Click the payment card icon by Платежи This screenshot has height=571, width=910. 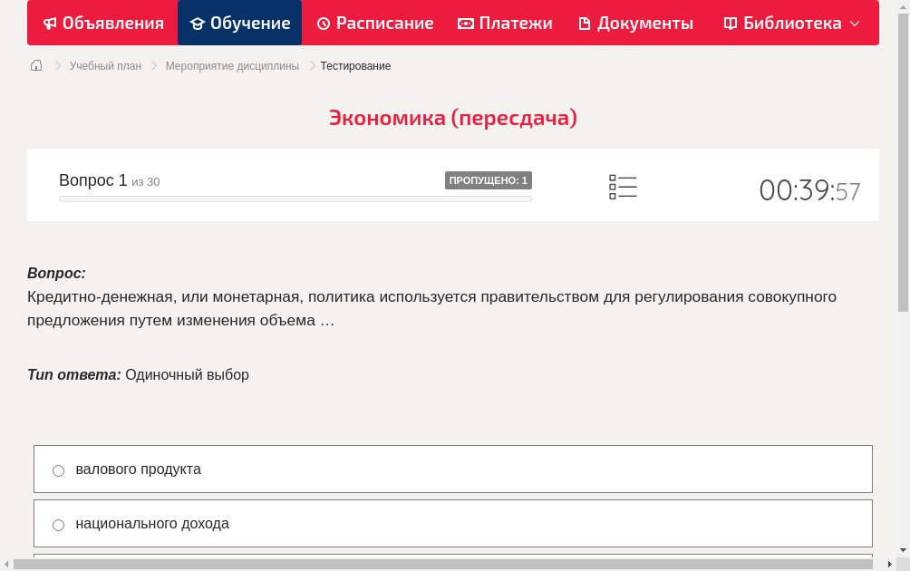464,23
